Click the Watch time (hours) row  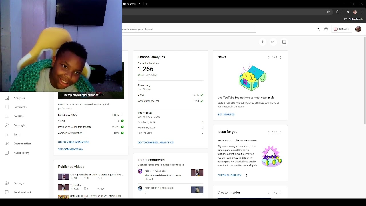[170, 101]
